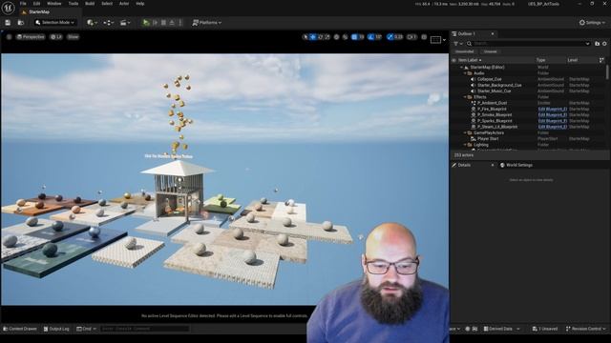Image resolution: width=611 pixels, height=343 pixels.
Task: Click the viewport layout maximize icon
Action: tap(424, 37)
